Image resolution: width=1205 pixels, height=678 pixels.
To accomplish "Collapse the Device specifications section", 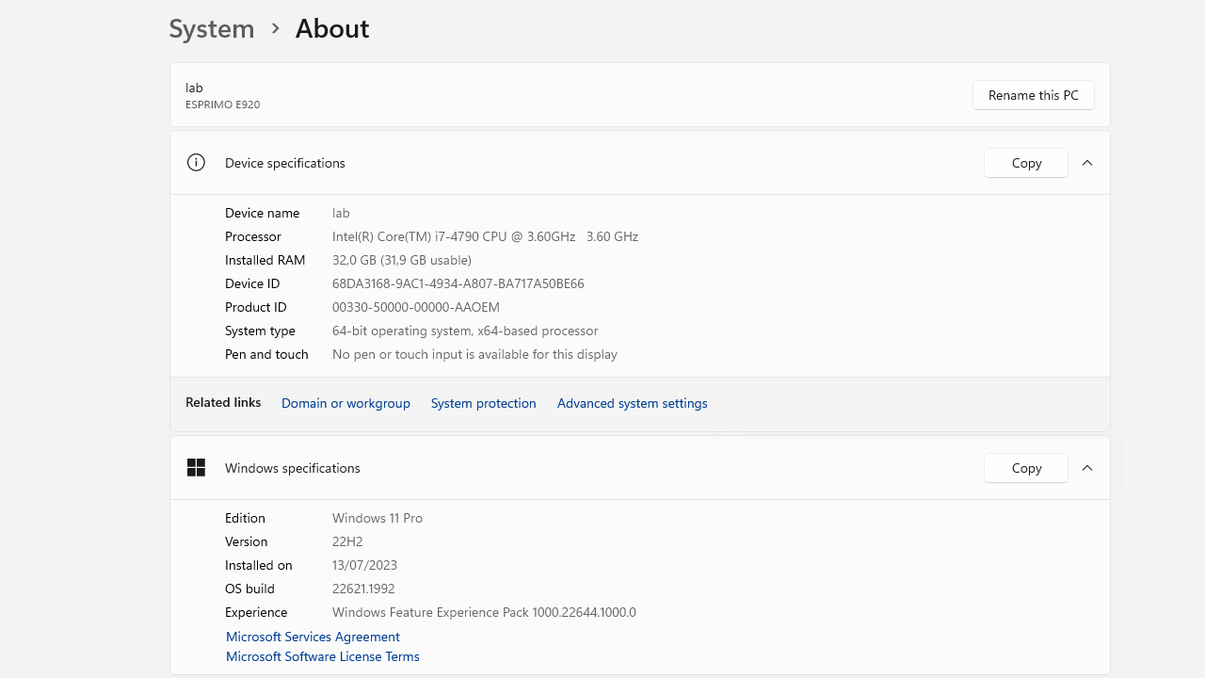I will point(1087,163).
